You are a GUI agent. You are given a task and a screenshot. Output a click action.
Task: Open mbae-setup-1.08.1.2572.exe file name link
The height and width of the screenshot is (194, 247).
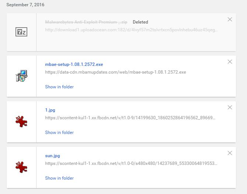(x=74, y=64)
